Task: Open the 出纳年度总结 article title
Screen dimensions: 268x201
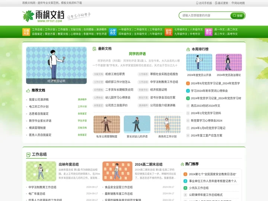Action: tap(69, 165)
